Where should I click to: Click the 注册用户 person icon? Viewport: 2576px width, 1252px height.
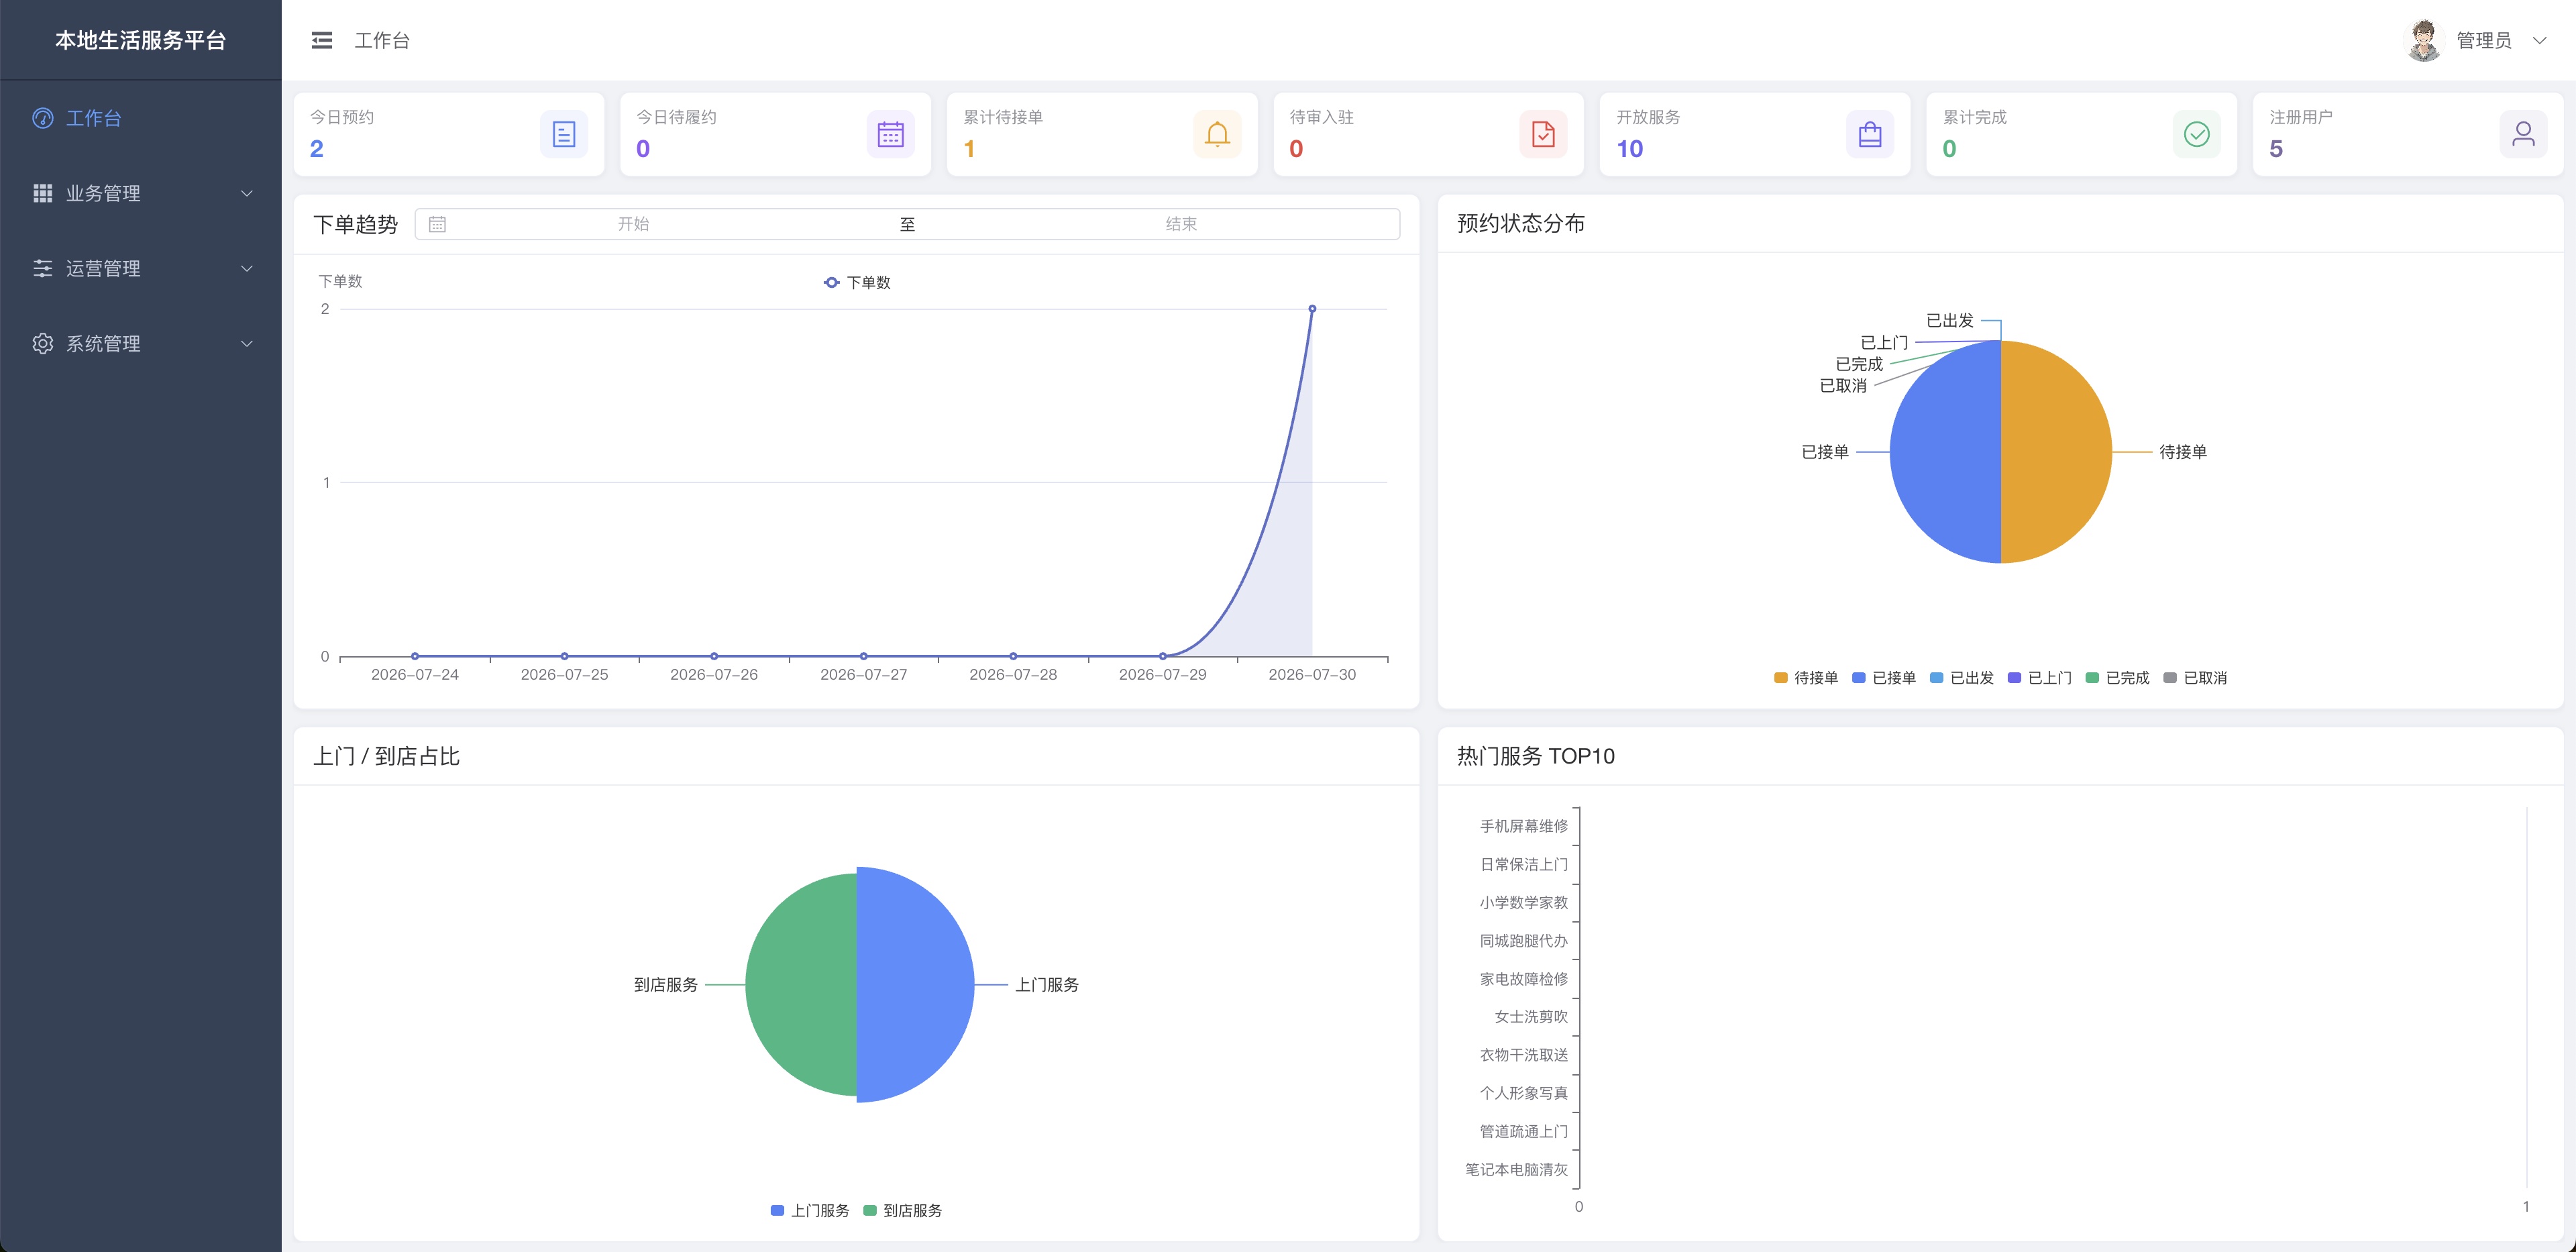2523,134
